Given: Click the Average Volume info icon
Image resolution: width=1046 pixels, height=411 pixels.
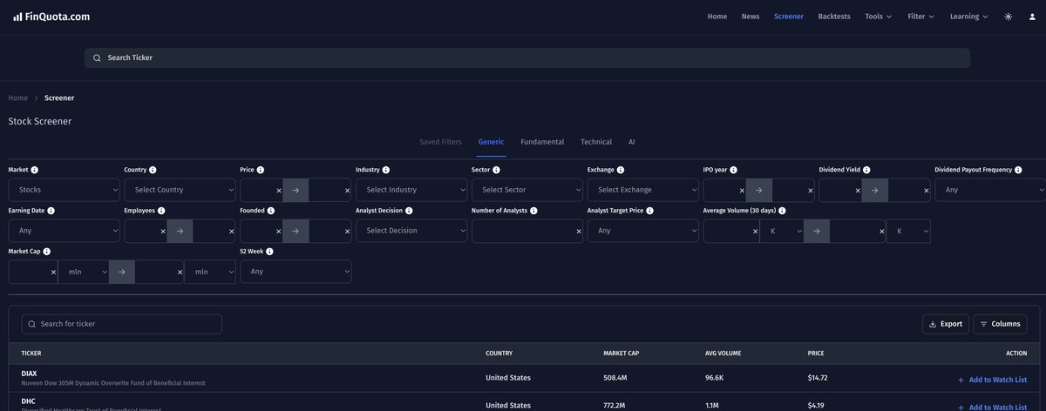Looking at the screenshot, I should tap(783, 211).
